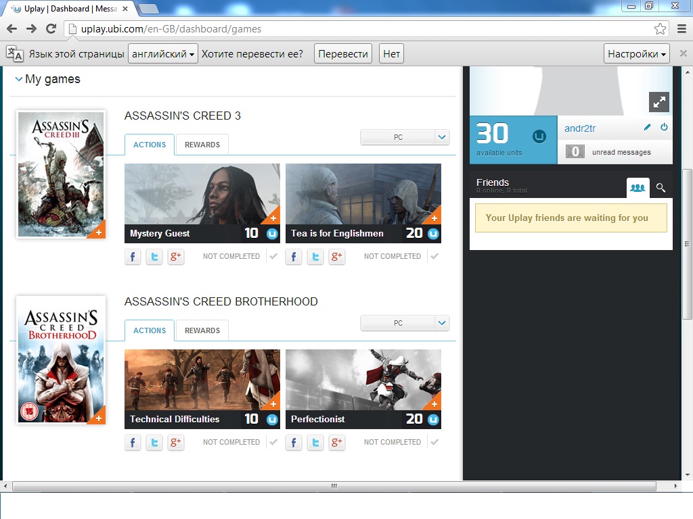Share Perfectionist on Google Plus
The width and height of the screenshot is (693, 519).
(x=336, y=442)
